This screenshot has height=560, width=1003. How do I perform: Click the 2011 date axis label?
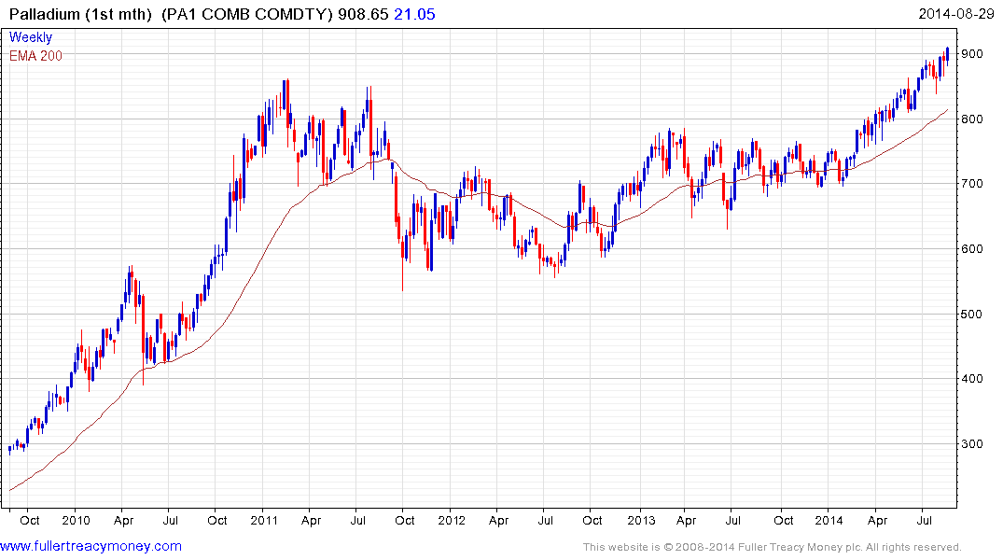tap(263, 520)
